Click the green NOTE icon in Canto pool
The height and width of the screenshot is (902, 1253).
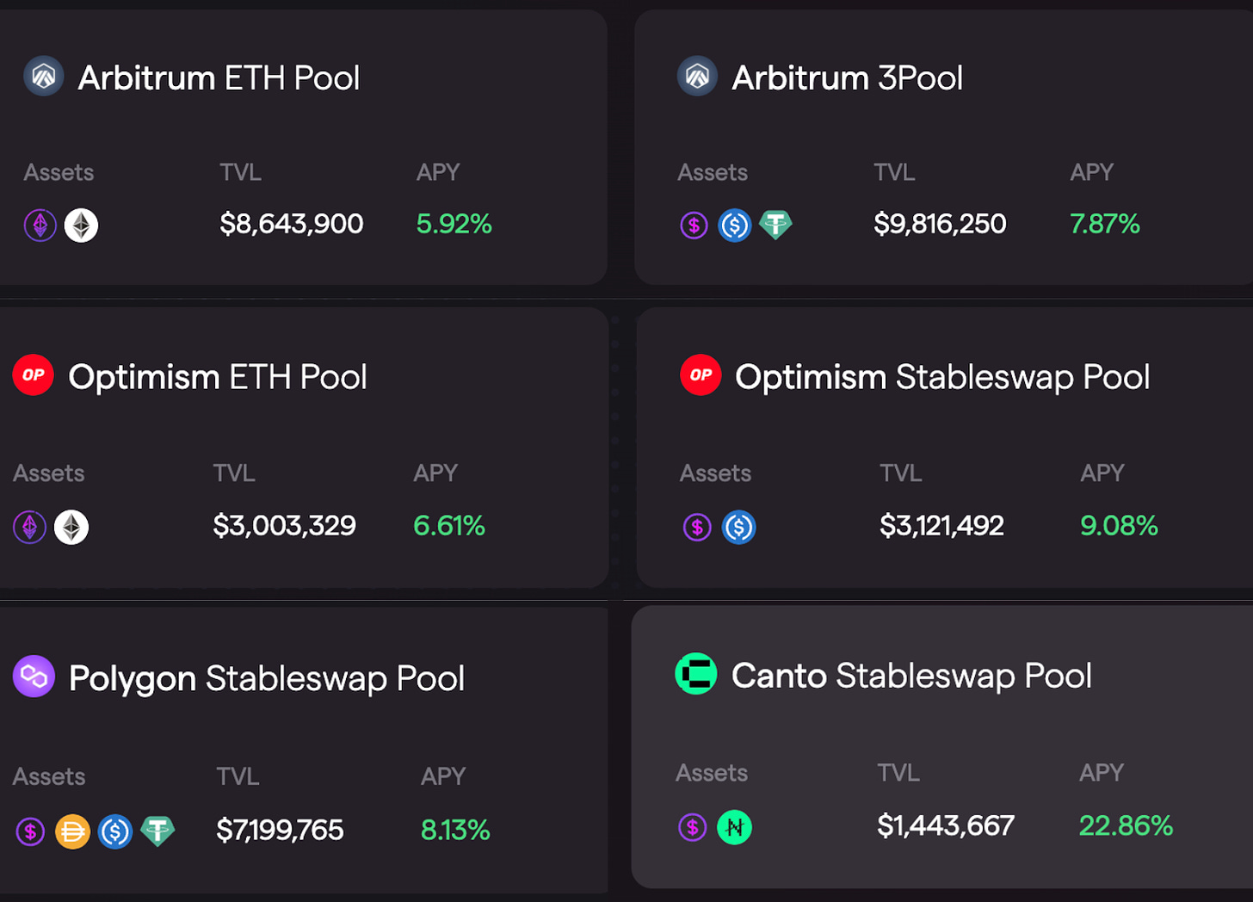pos(734,828)
